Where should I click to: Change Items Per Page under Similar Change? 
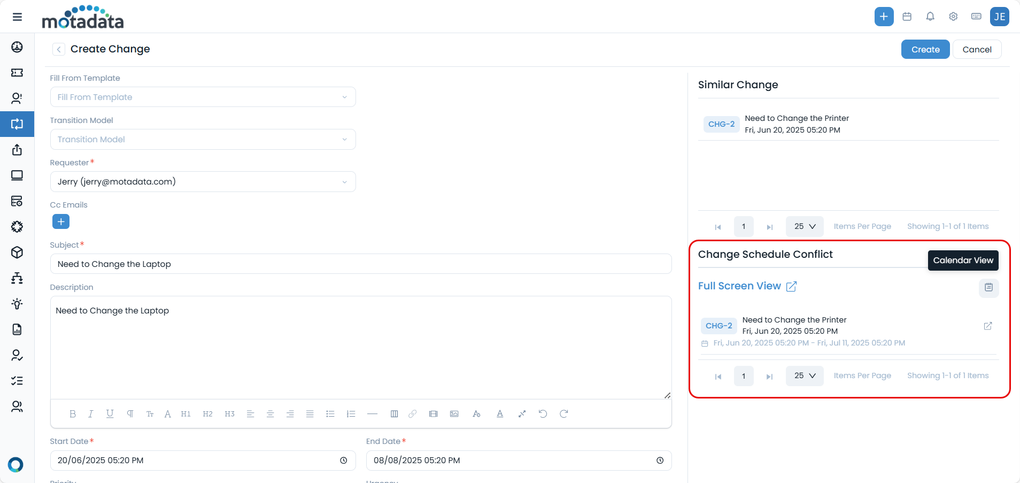[804, 226]
